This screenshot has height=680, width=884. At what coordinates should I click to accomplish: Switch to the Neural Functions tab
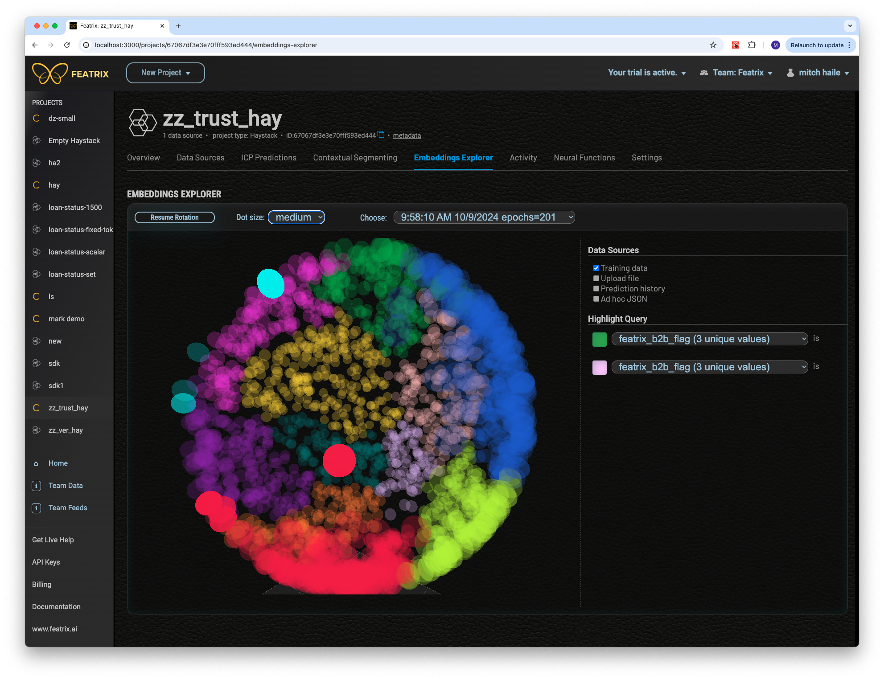click(584, 157)
